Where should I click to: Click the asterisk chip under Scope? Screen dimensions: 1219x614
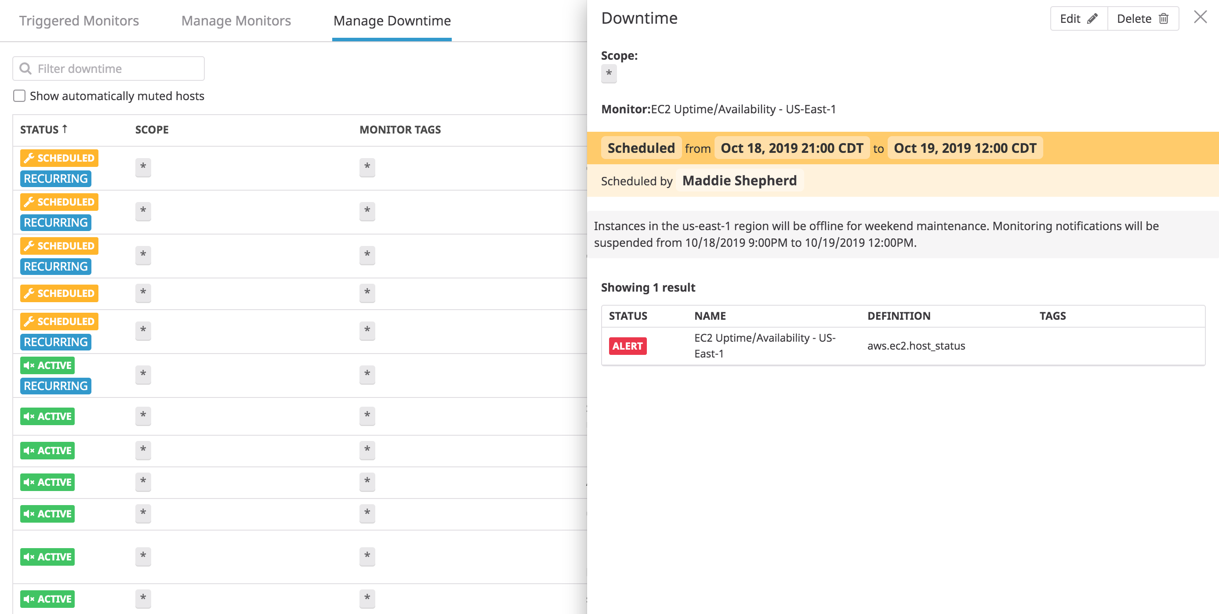(609, 74)
